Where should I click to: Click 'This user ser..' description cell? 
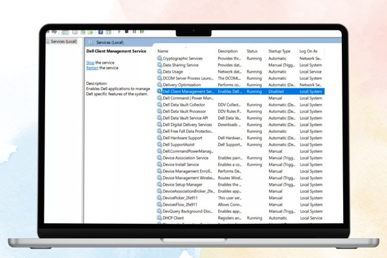click(x=230, y=198)
